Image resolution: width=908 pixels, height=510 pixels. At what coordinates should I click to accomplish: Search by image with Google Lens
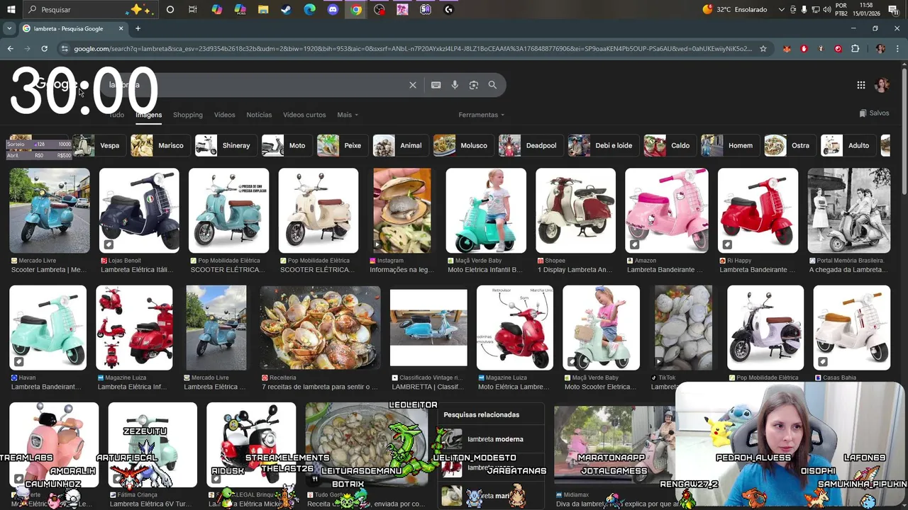pyautogui.click(x=474, y=85)
